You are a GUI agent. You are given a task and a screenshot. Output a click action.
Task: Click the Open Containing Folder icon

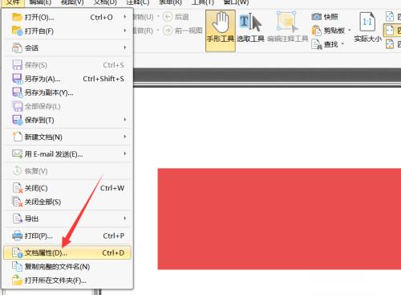tap(18, 281)
